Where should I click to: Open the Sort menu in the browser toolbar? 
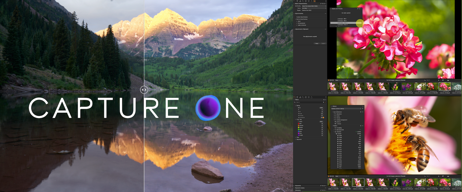tap(340, 80)
